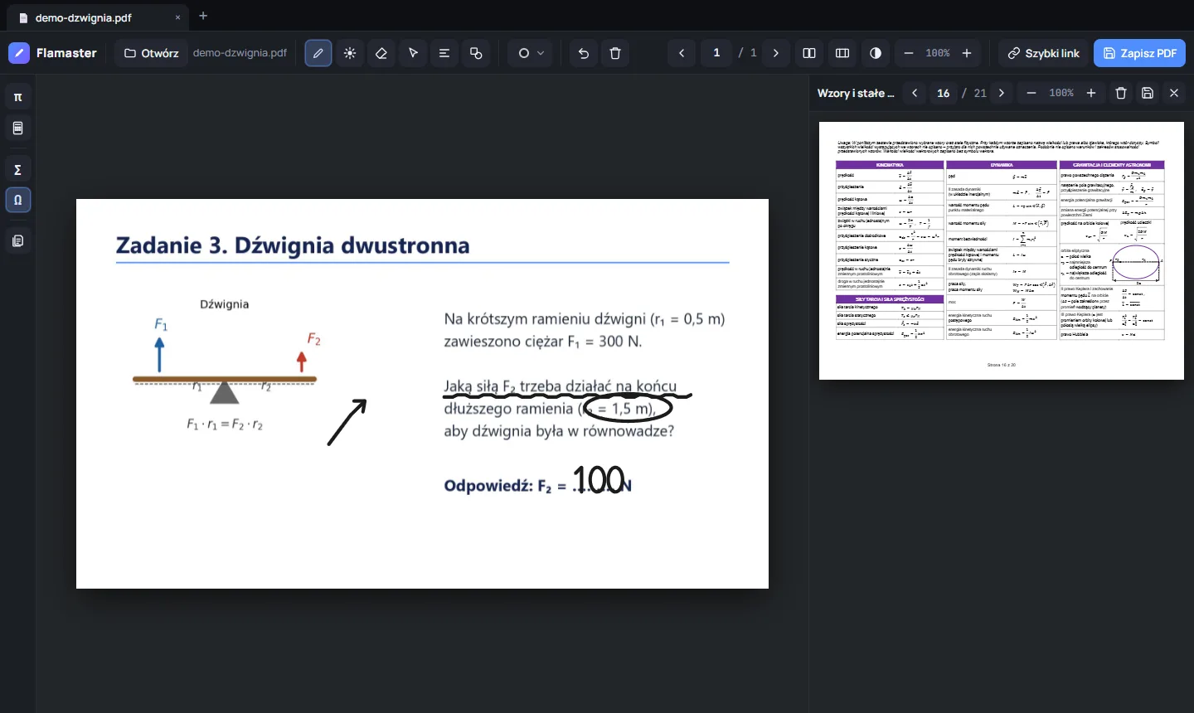Open the document notes sidebar icon
This screenshot has height=713, width=1194.
tap(18, 241)
